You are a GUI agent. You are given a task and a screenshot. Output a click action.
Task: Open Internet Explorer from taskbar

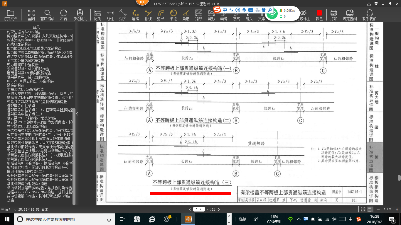[152, 219]
